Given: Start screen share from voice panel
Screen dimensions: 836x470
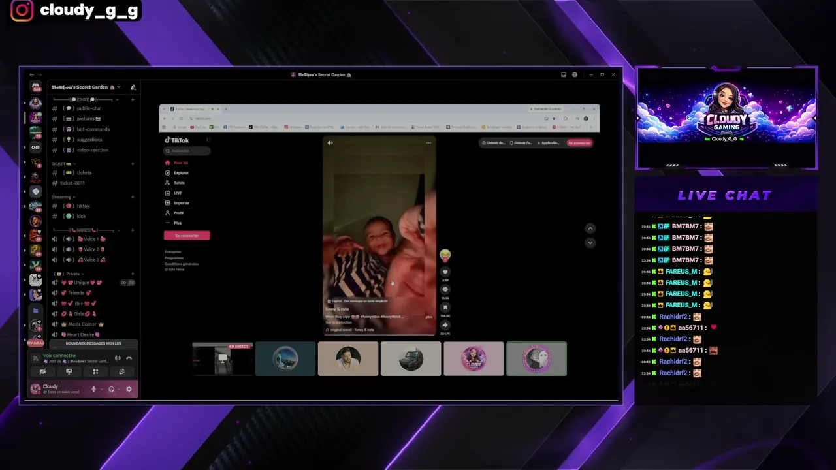Looking at the screenshot, I should (x=69, y=371).
